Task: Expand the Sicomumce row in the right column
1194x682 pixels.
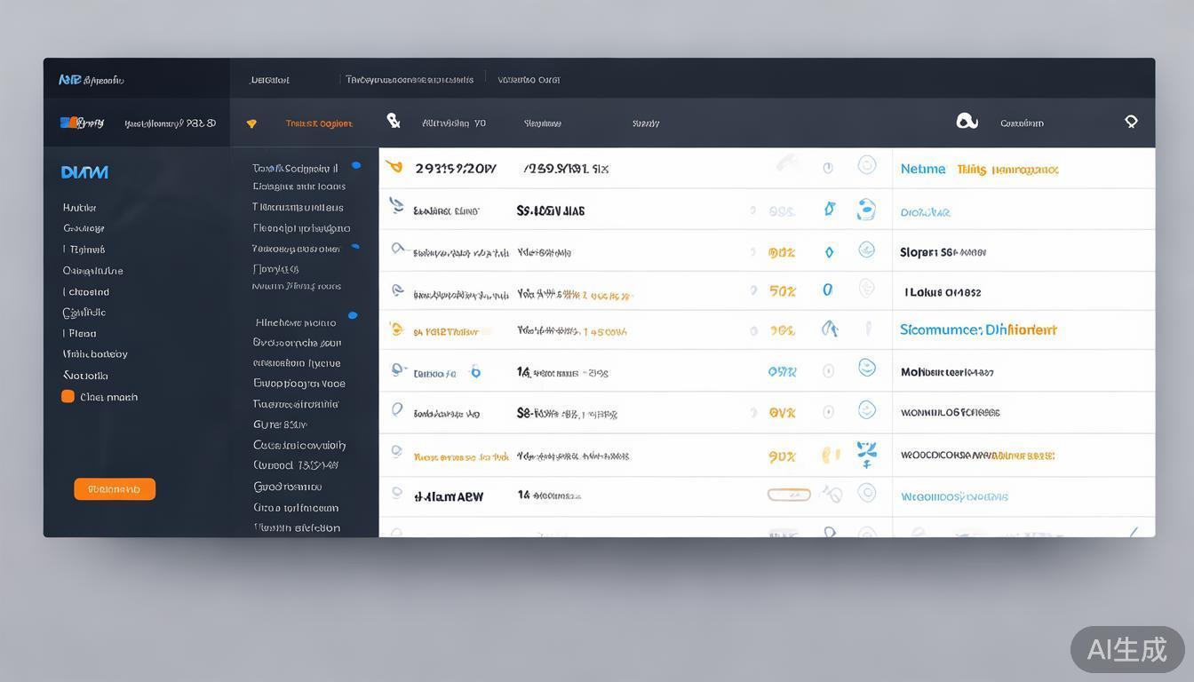Action: pyautogui.click(x=978, y=329)
